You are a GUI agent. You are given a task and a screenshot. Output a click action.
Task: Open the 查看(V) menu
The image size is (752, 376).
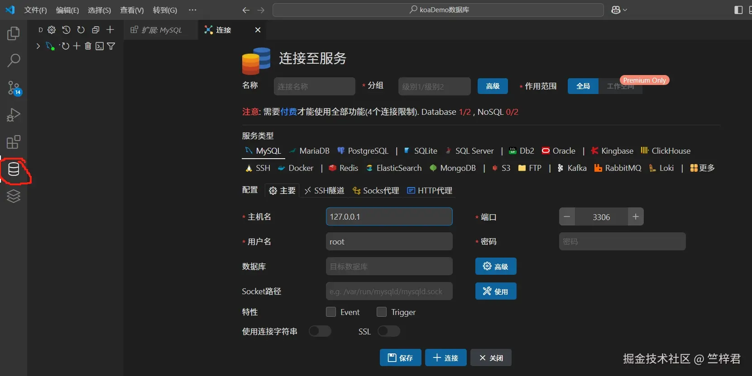pyautogui.click(x=132, y=10)
